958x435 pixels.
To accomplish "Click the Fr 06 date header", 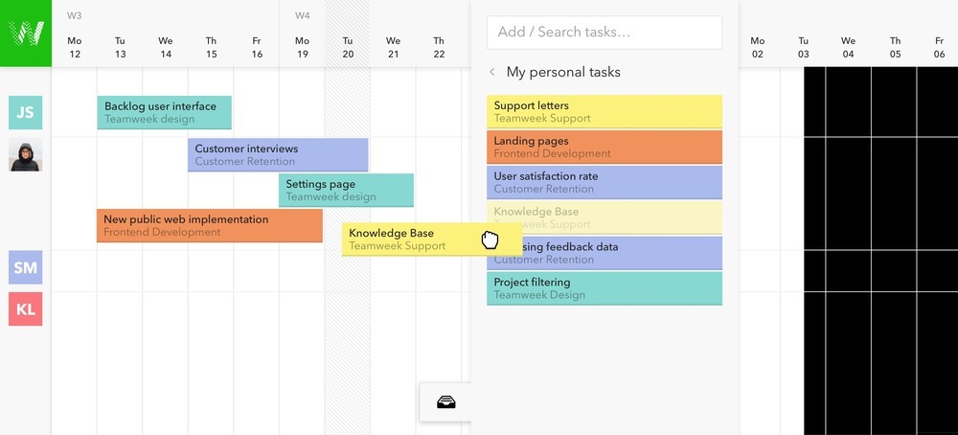I will (x=939, y=47).
